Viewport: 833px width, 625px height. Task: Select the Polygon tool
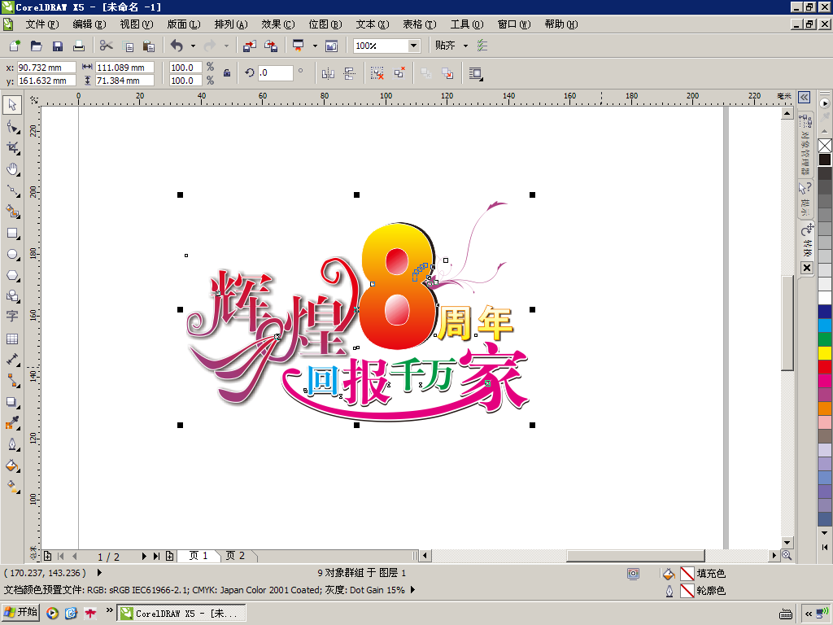click(12, 276)
